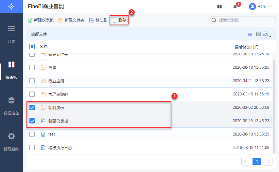The width and height of the screenshot is (279, 172).
Task: Tick the checkbox for 行业应用 folder
Action: (x=32, y=81)
